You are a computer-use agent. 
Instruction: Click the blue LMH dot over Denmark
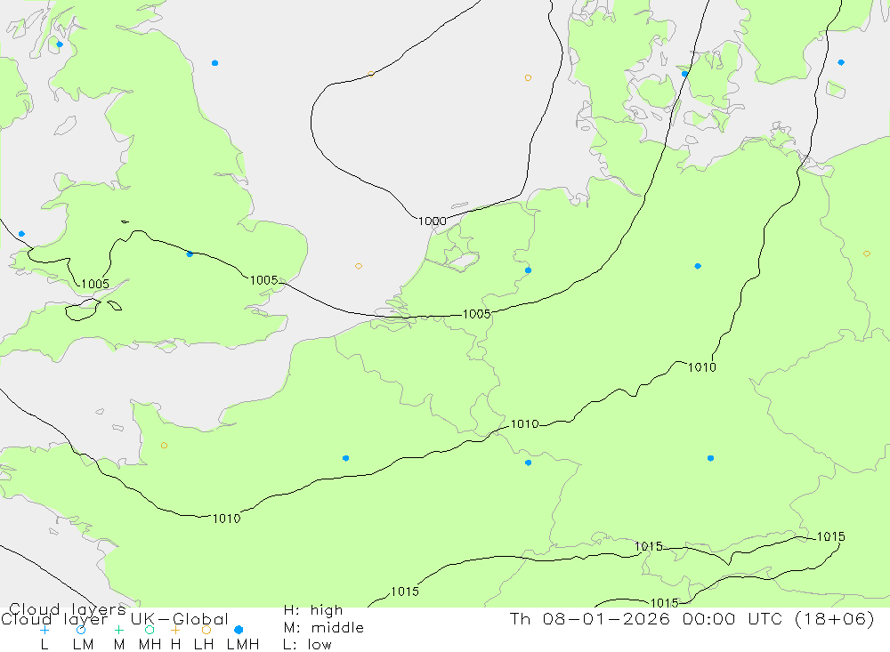(x=684, y=74)
